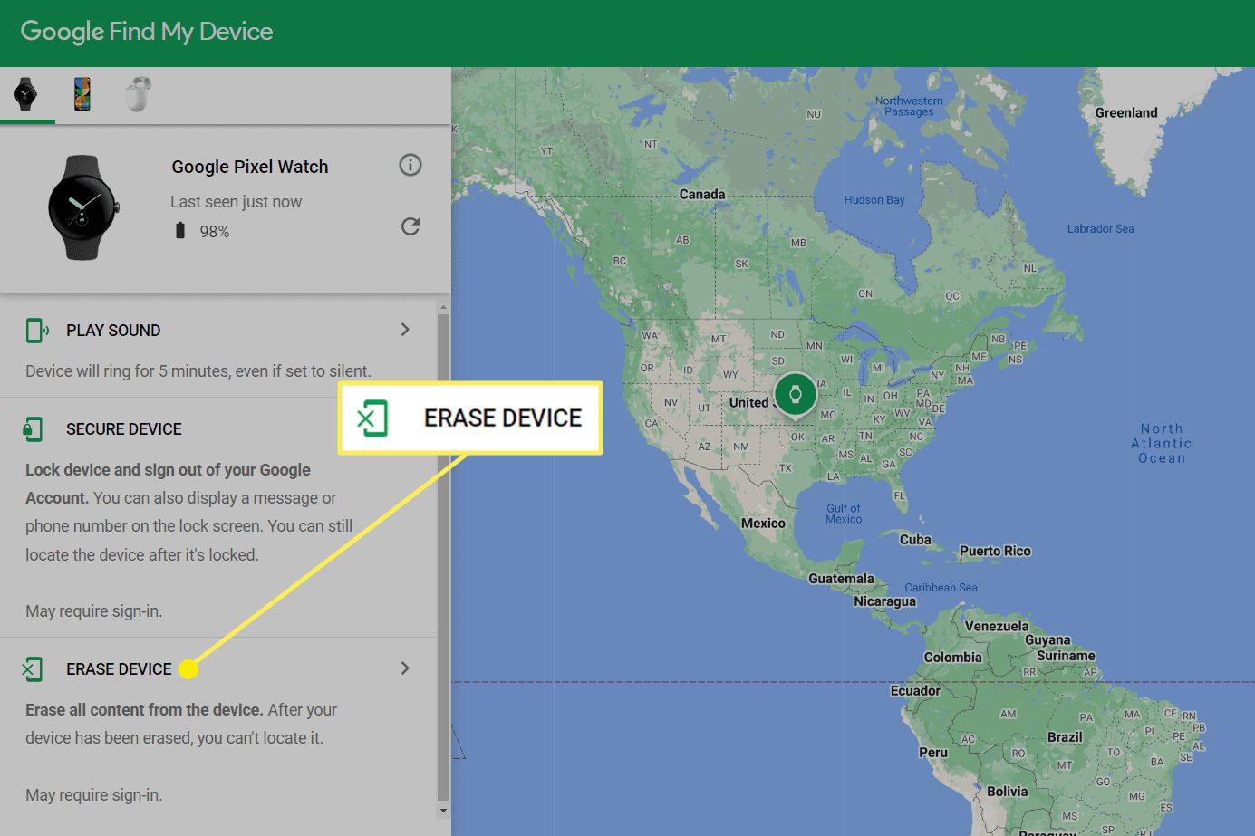The width and height of the screenshot is (1255, 836).
Task: Click the Erase Device icon in the list
Action: click(33, 669)
